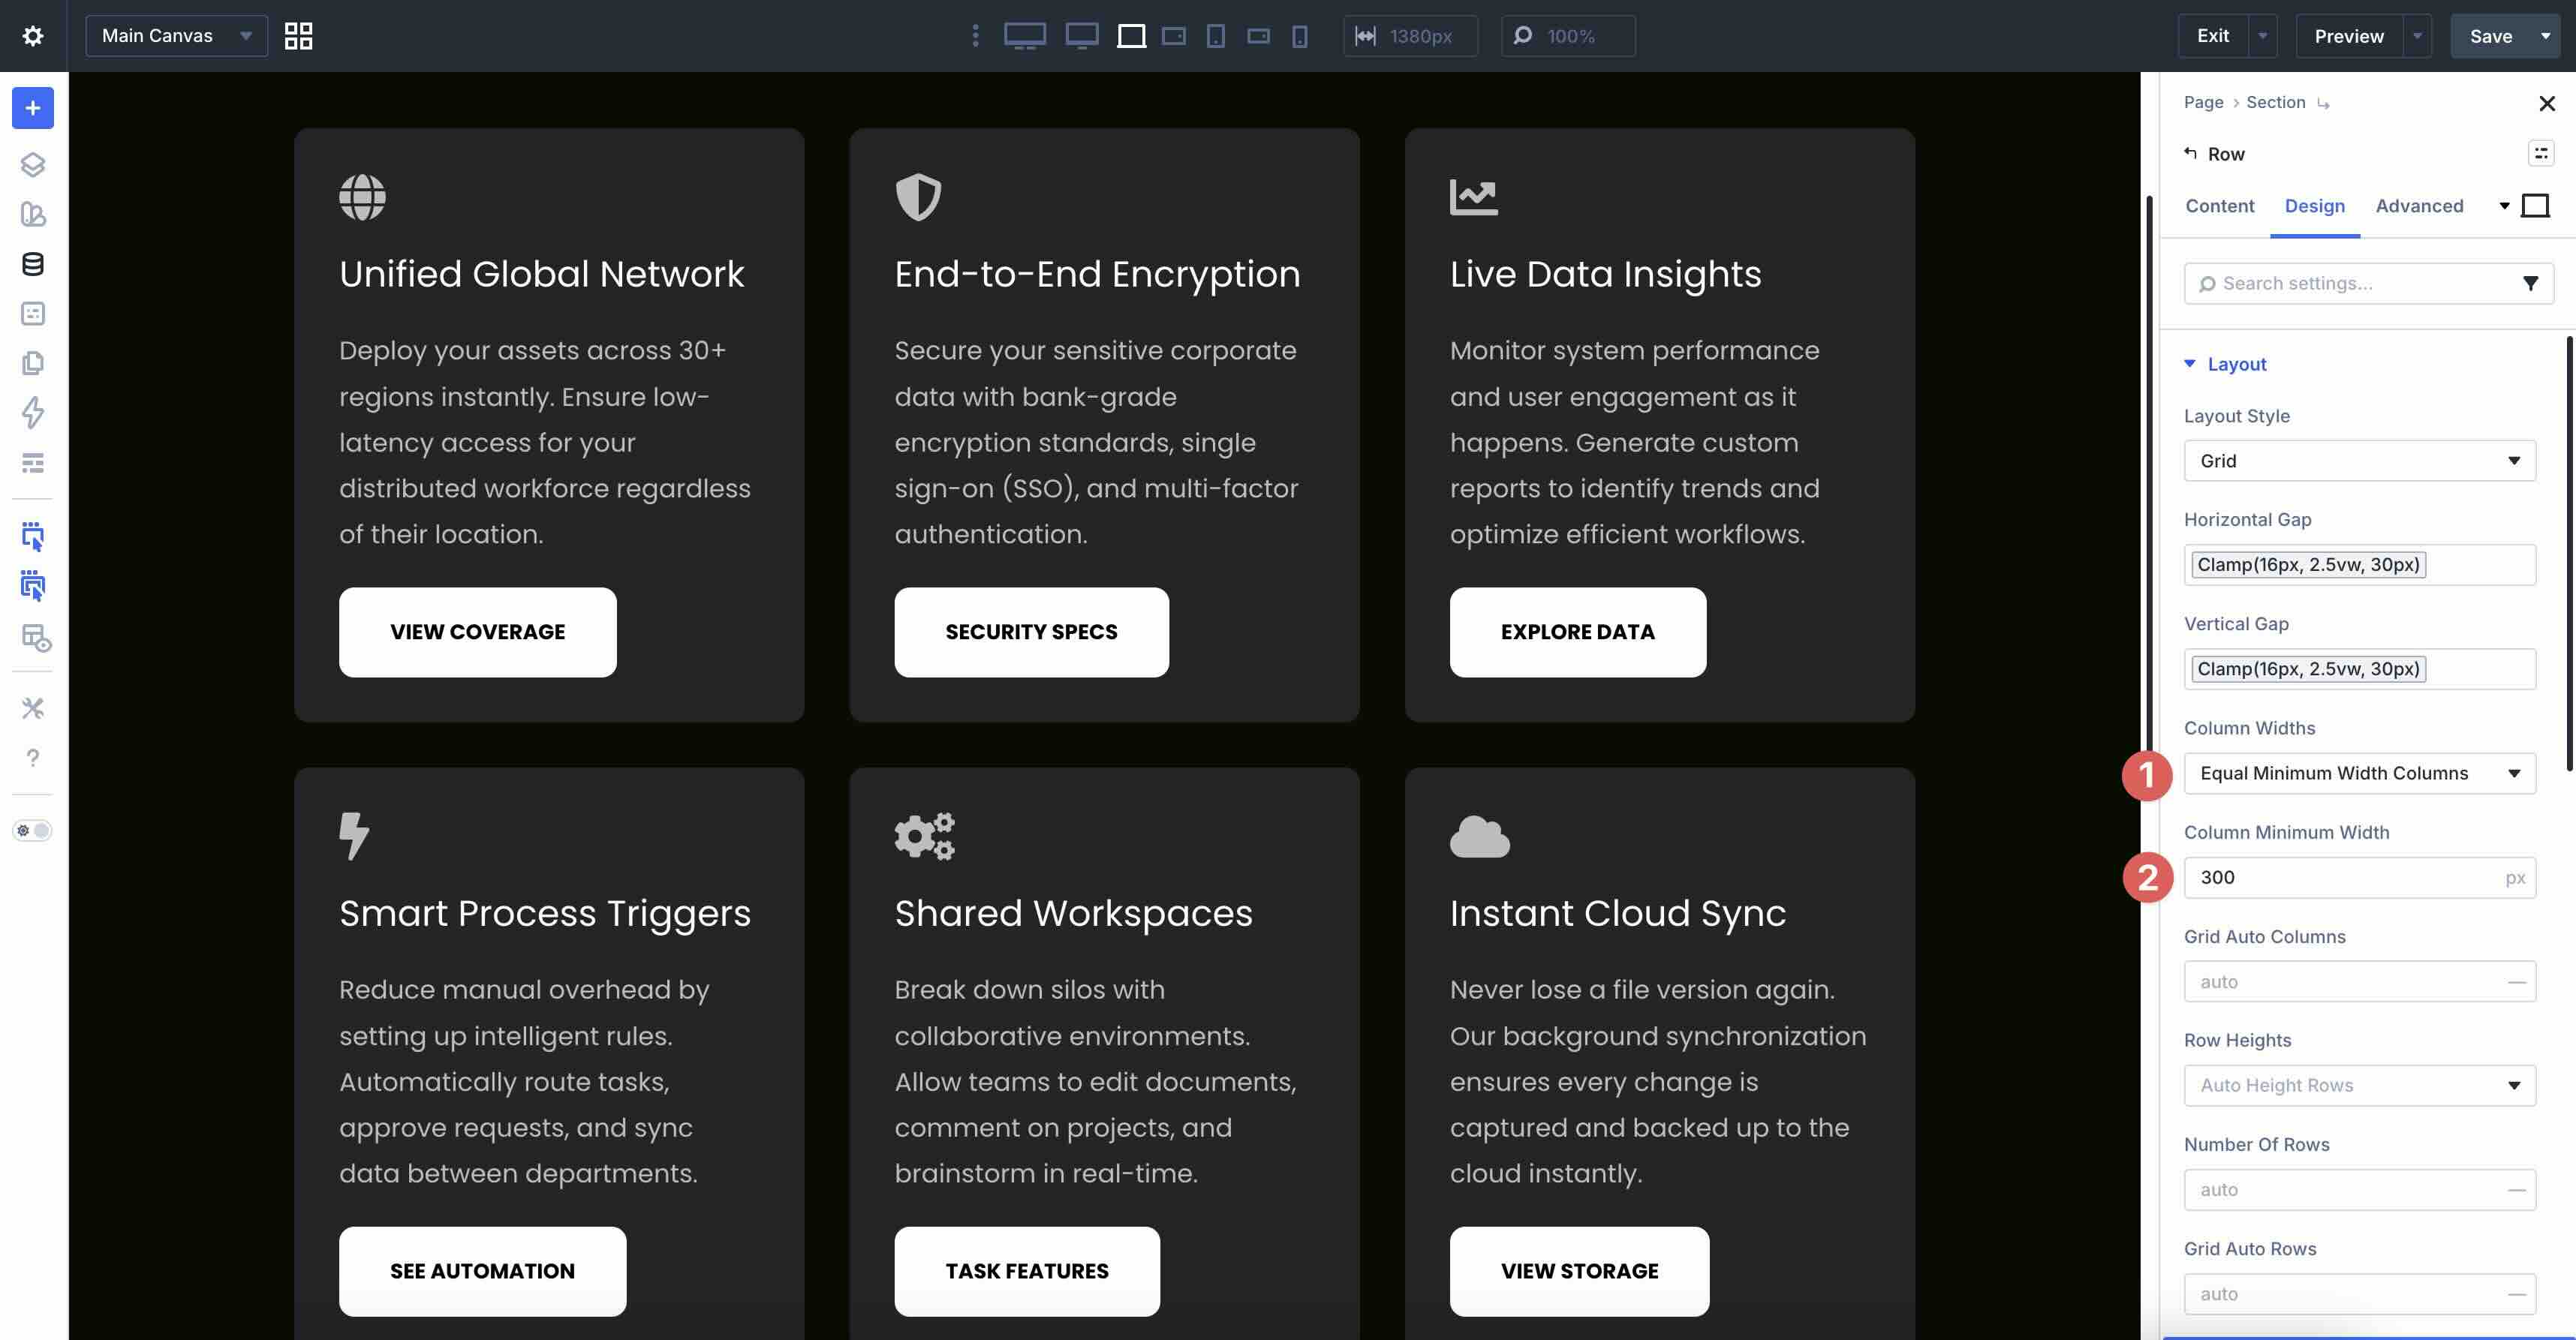The image size is (2576, 1340).
Task: Switch to the Content tab
Action: click(2219, 206)
